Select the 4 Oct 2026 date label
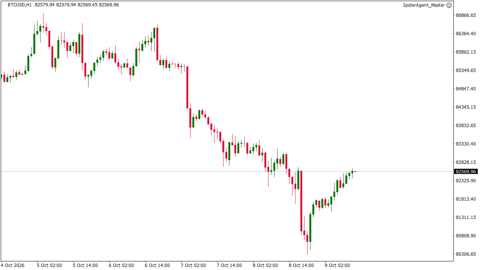Image resolution: width=480 pixels, height=270 pixels. pyautogui.click(x=12, y=265)
